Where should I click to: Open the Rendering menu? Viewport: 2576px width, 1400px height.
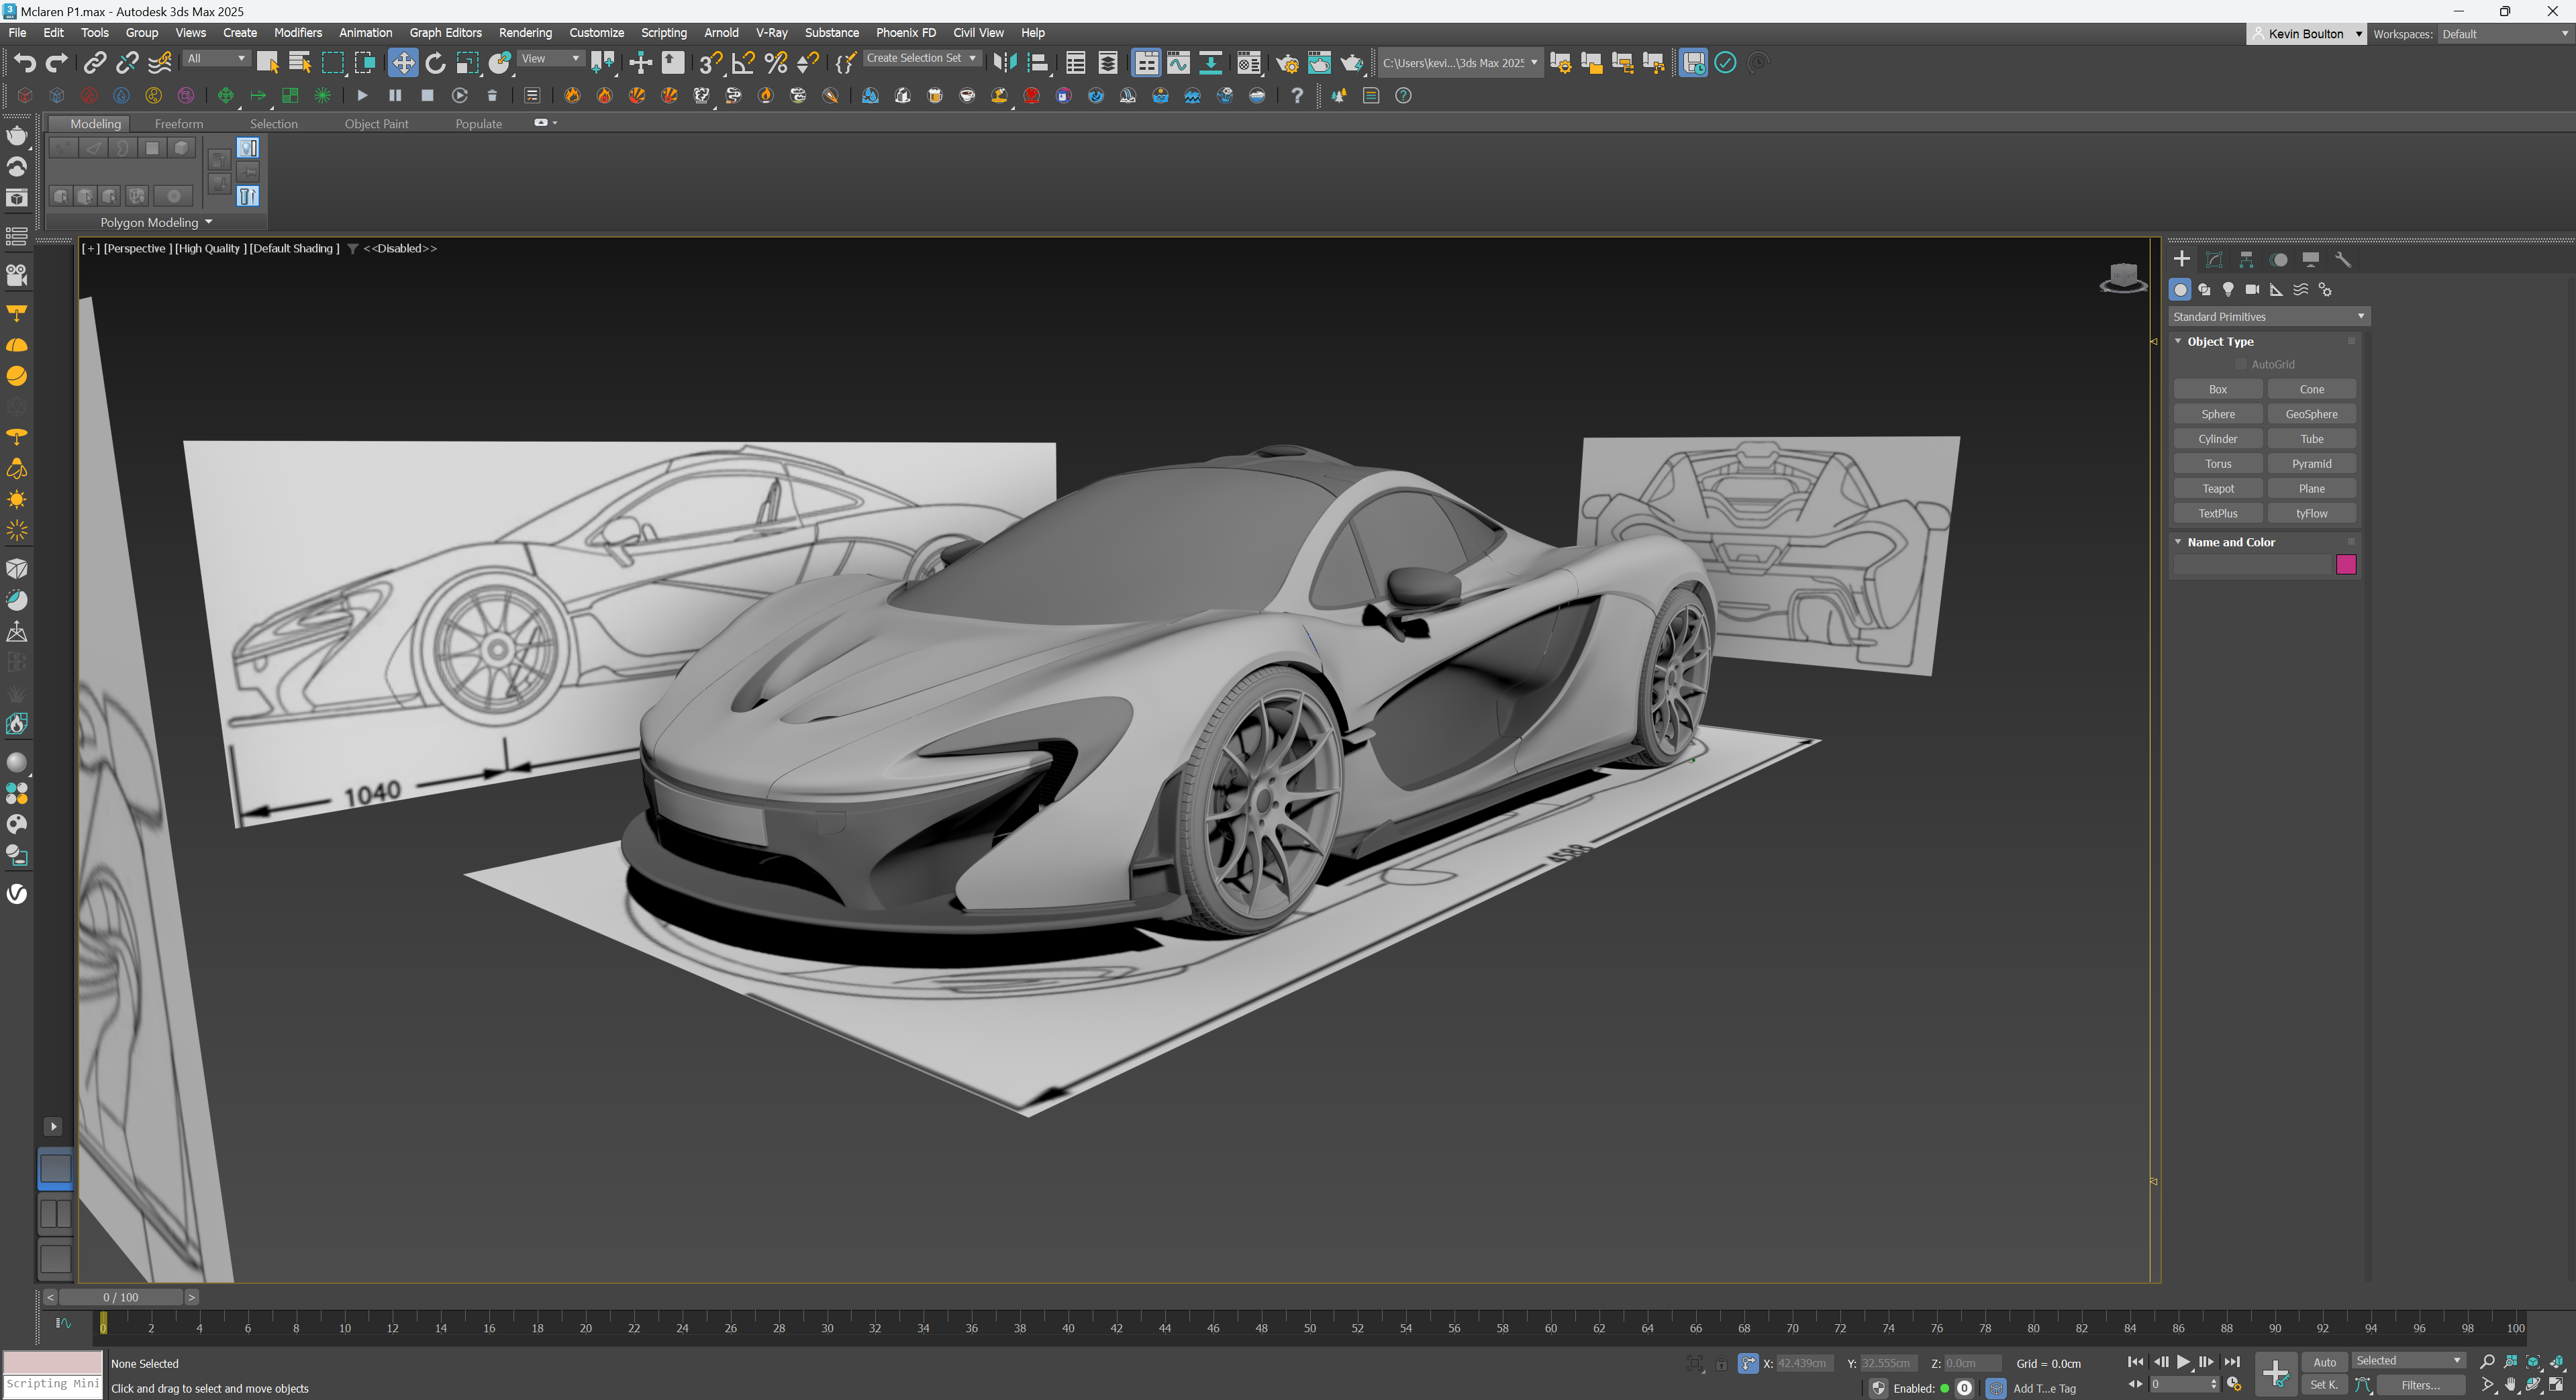coord(525,33)
